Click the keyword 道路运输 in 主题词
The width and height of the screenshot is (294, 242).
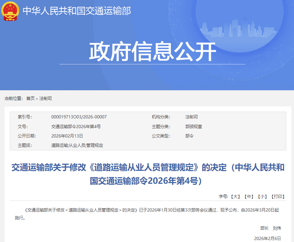(x=60, y=145)
